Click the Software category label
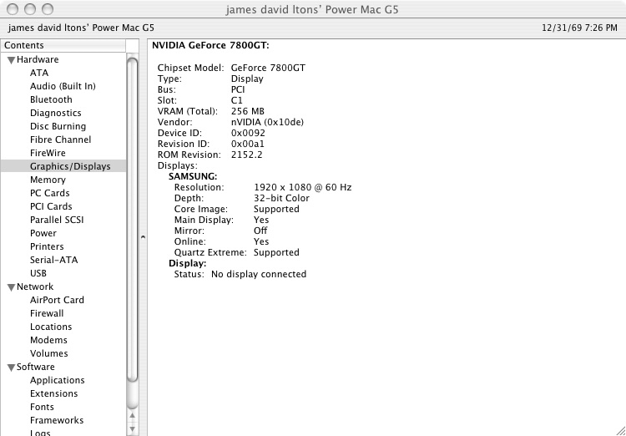626x436 pixels. tap(36, 367)
